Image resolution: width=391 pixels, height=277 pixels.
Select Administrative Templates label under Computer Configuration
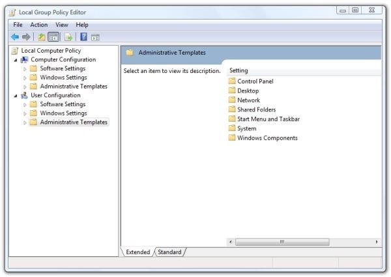[74, 86]
